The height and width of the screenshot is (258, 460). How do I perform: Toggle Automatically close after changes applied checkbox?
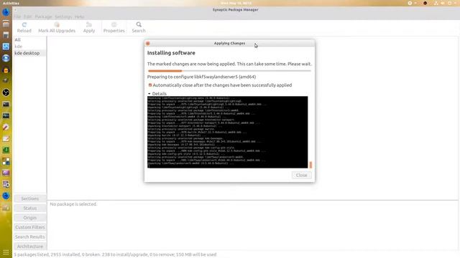150,85
